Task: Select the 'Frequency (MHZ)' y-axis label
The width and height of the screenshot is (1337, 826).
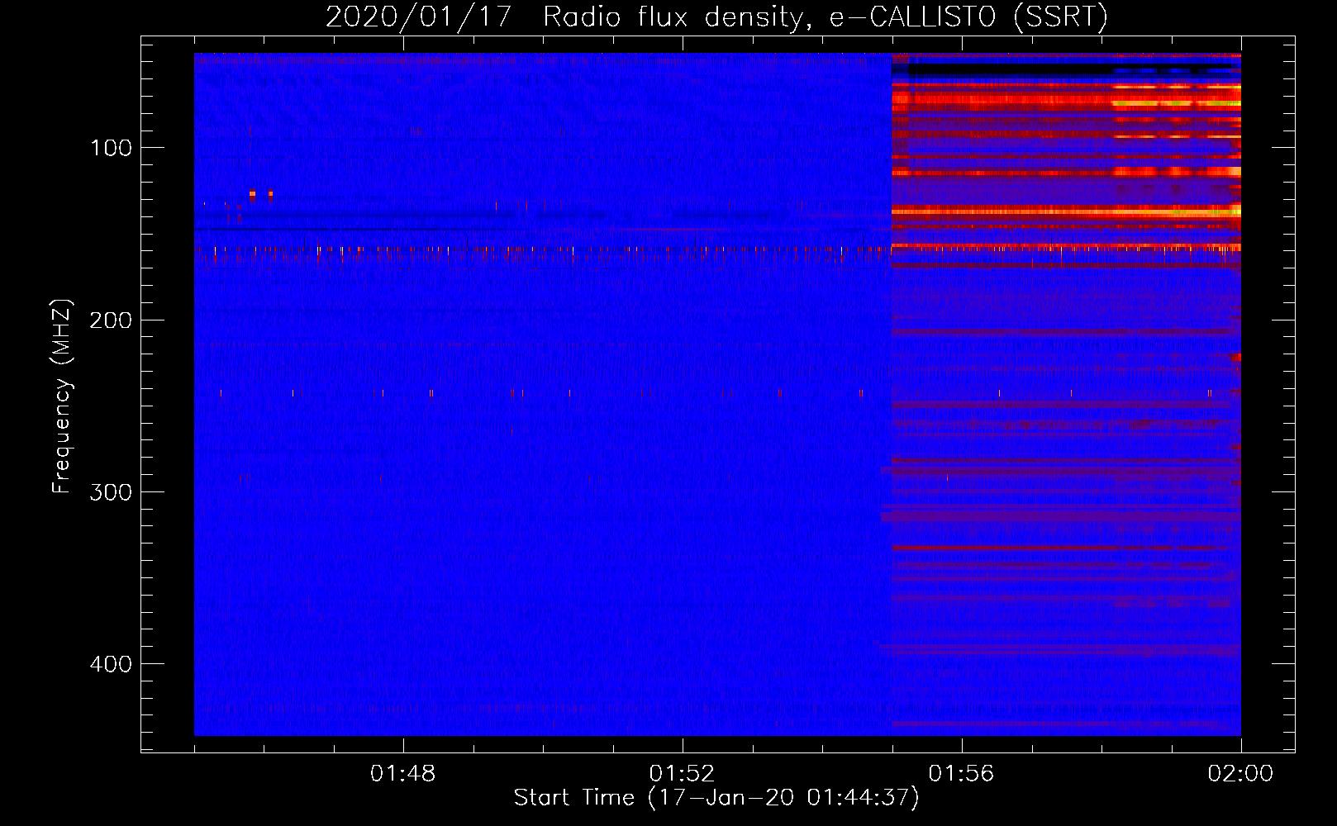Action: (x=63, y=396)
